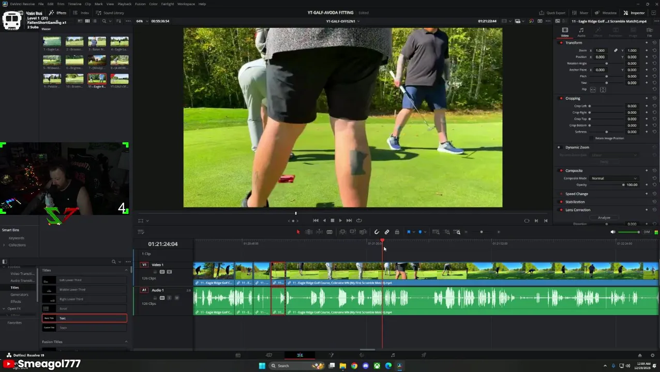Stop playback with the stop button
This screenshot has width=660, height=372.
(332, 221)
